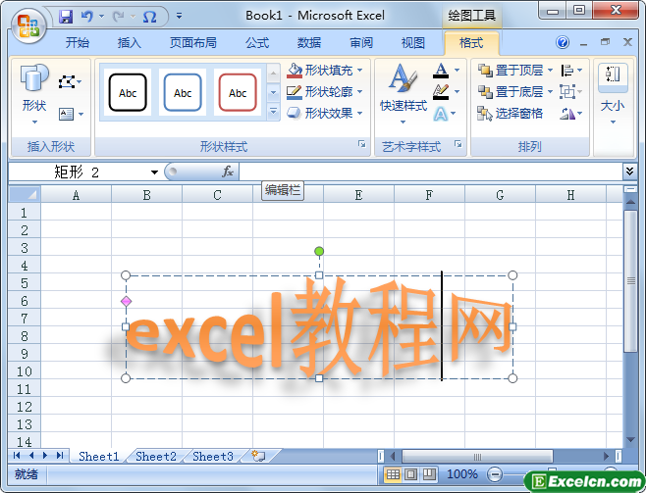Viewport: 646px width, 493px height.
Task: Open 置于顶层 dropdown arrow
Action: tap(550, 71)
